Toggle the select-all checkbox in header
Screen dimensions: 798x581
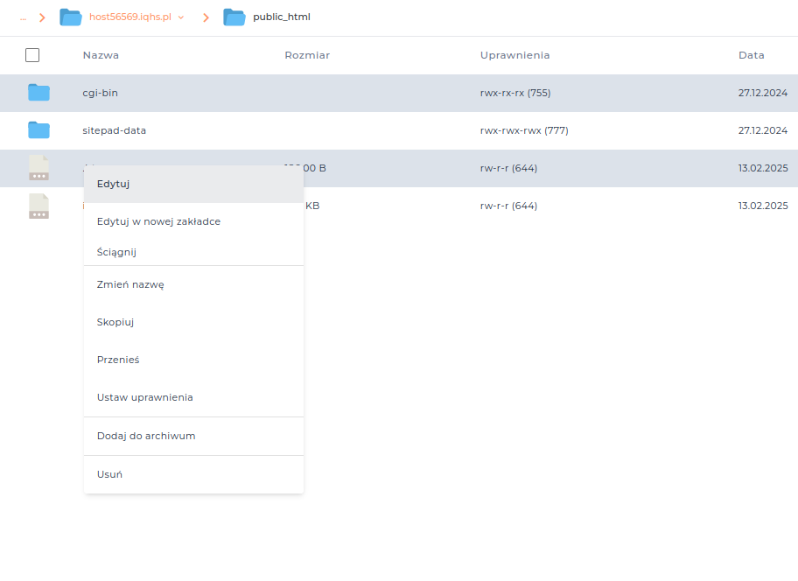point(32,55)
